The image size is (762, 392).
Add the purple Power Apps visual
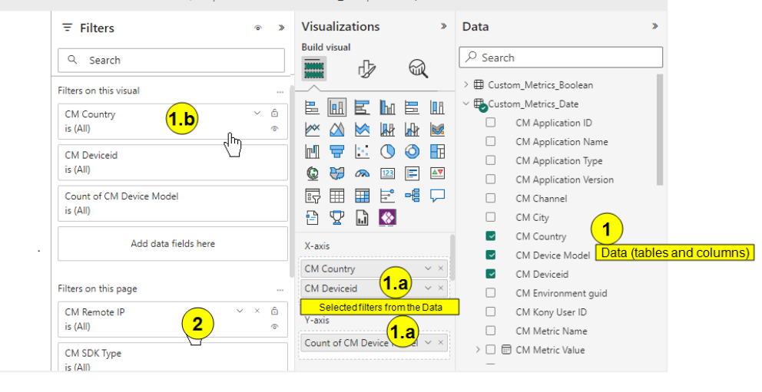click(387, 217)
